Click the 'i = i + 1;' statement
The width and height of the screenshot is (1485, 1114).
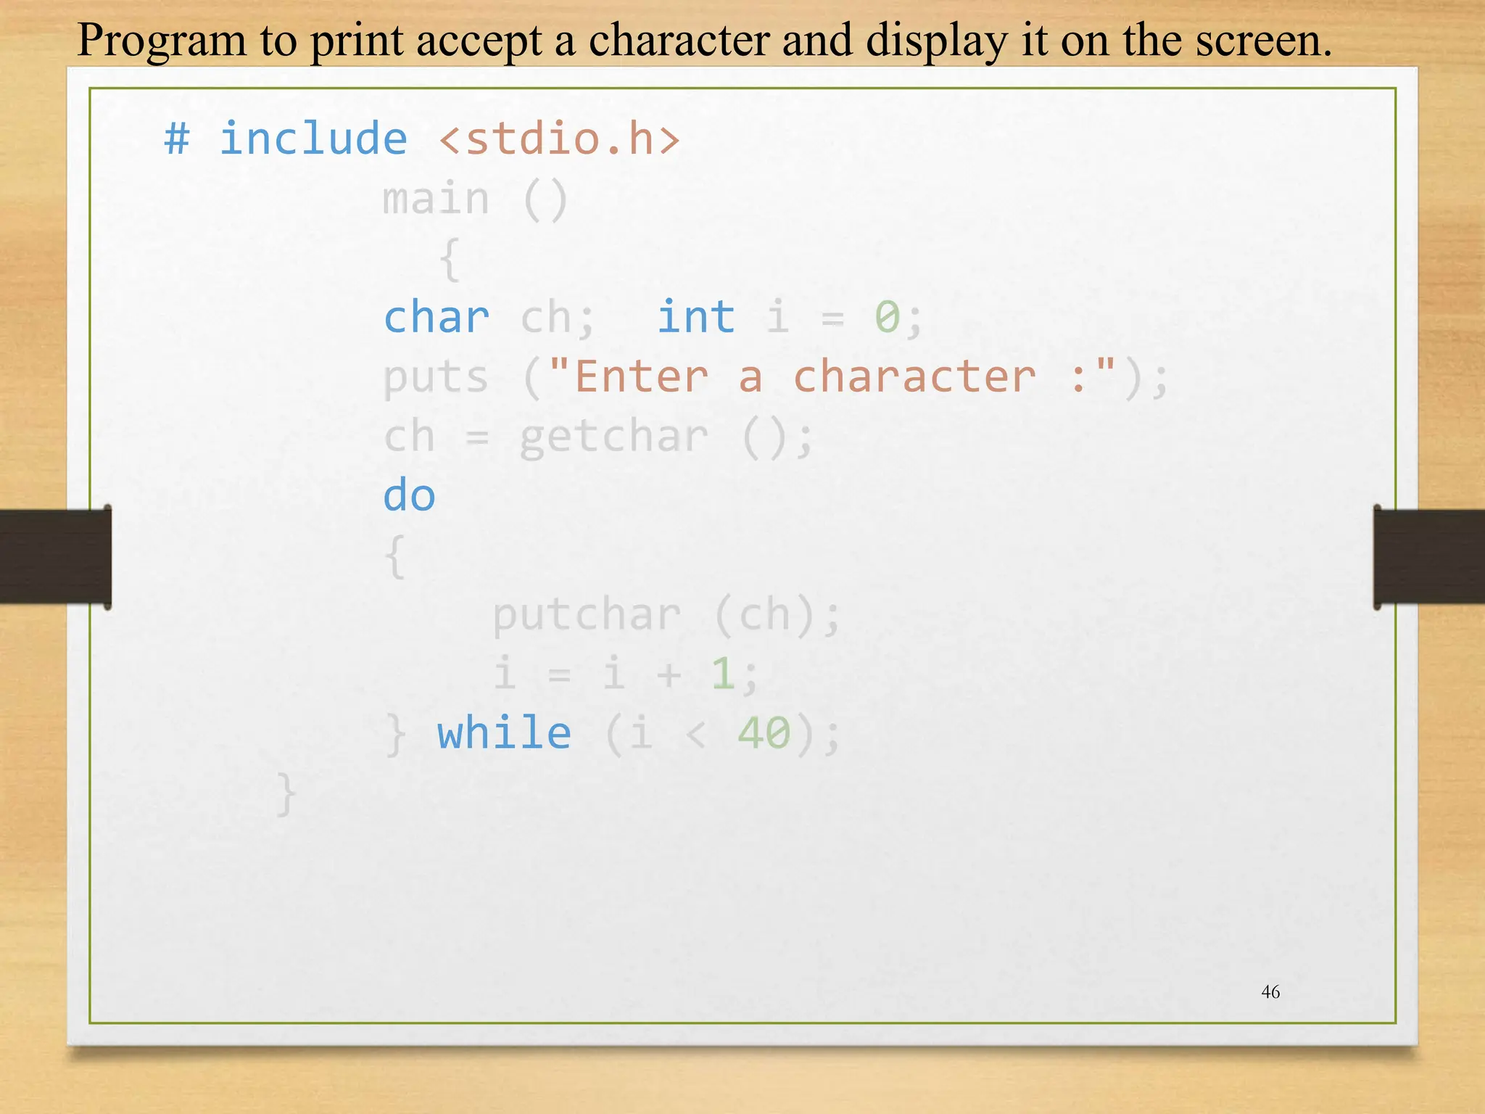625,674
